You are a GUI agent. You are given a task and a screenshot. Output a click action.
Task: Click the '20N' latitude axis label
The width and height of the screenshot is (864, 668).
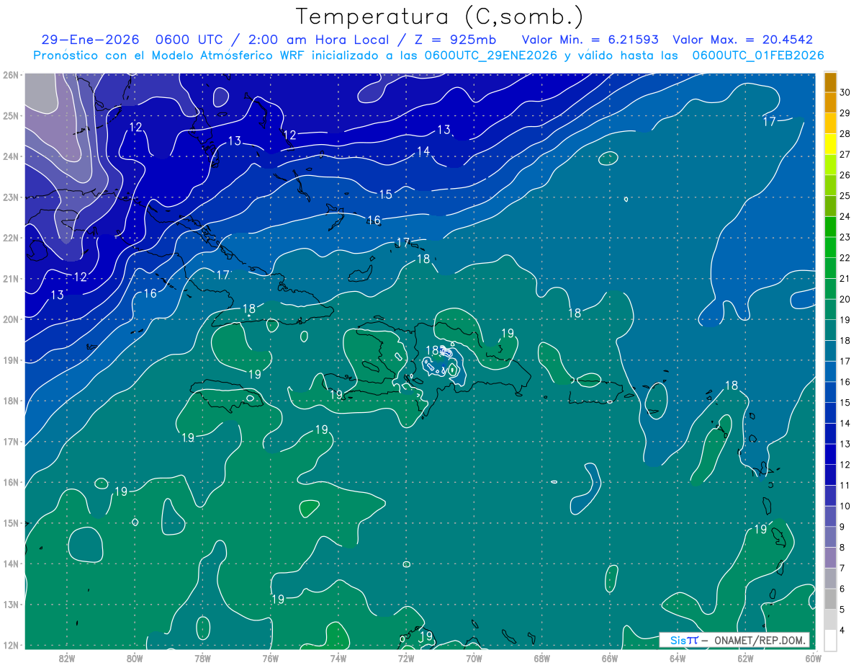10,319
